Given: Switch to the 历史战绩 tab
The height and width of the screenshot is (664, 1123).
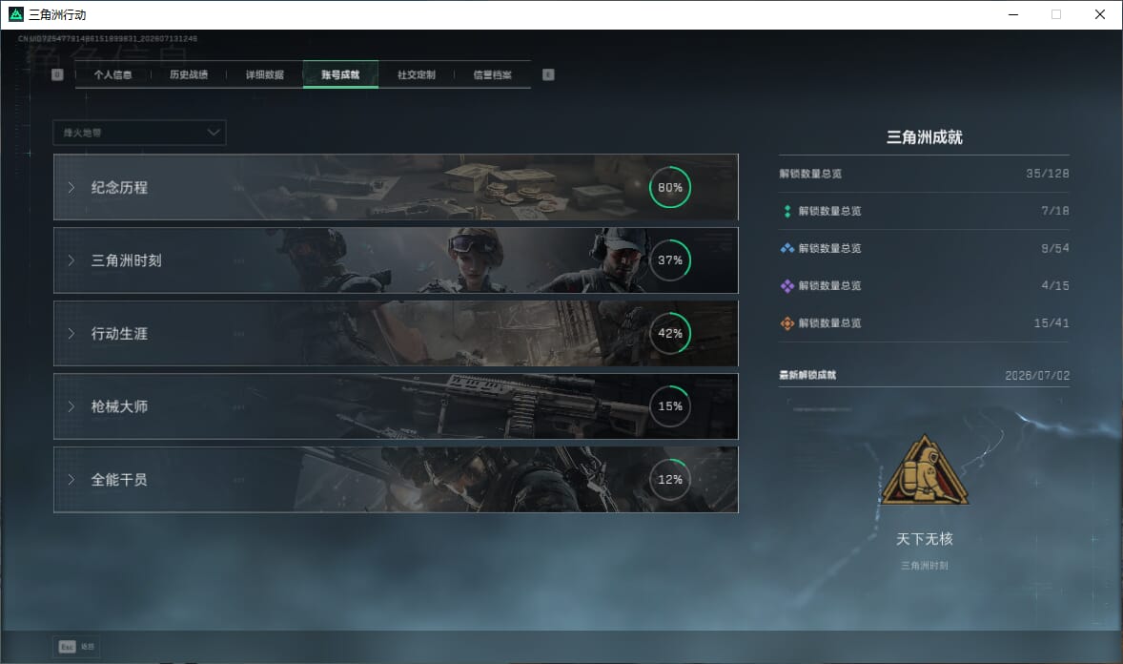Looking at the screenshot, I should click(189, 74).
